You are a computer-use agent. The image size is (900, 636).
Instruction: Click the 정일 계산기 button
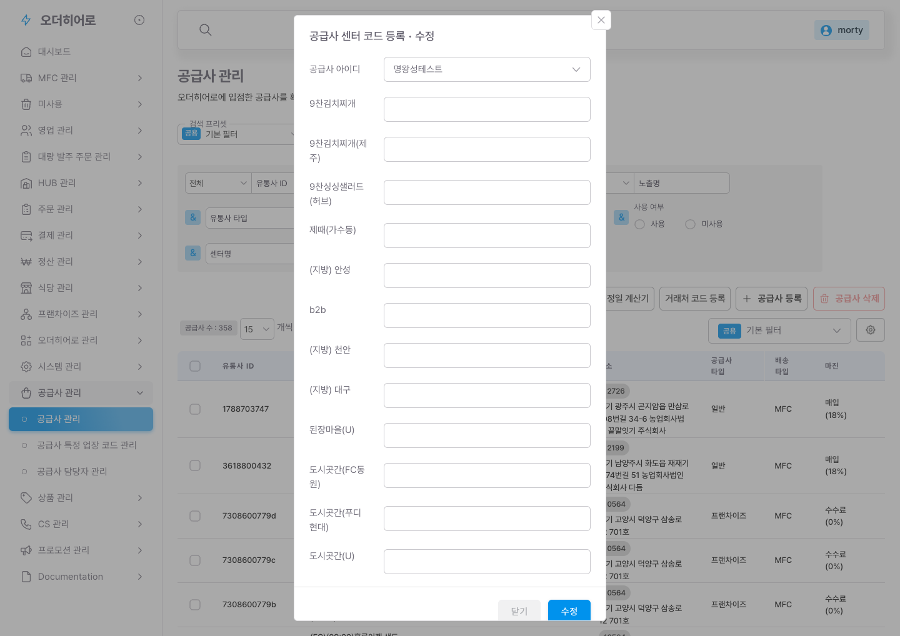point(630,299)
